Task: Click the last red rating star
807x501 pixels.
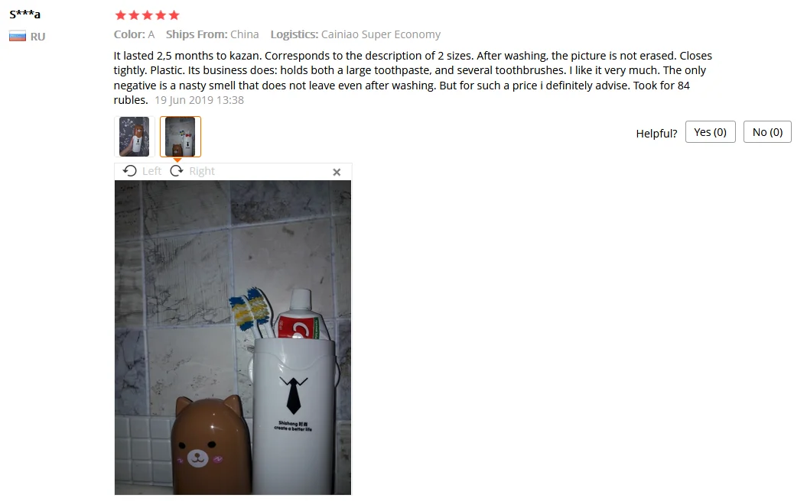Action: click(x=174, y=15)
